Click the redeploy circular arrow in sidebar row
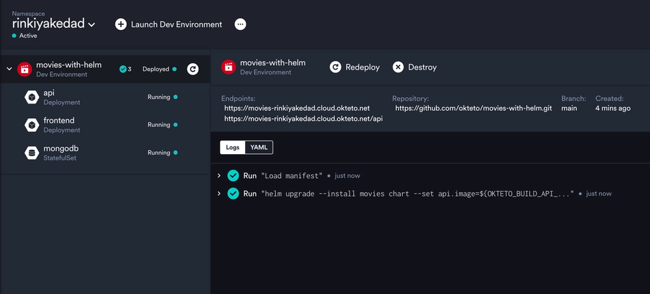 tap(193, 69)
